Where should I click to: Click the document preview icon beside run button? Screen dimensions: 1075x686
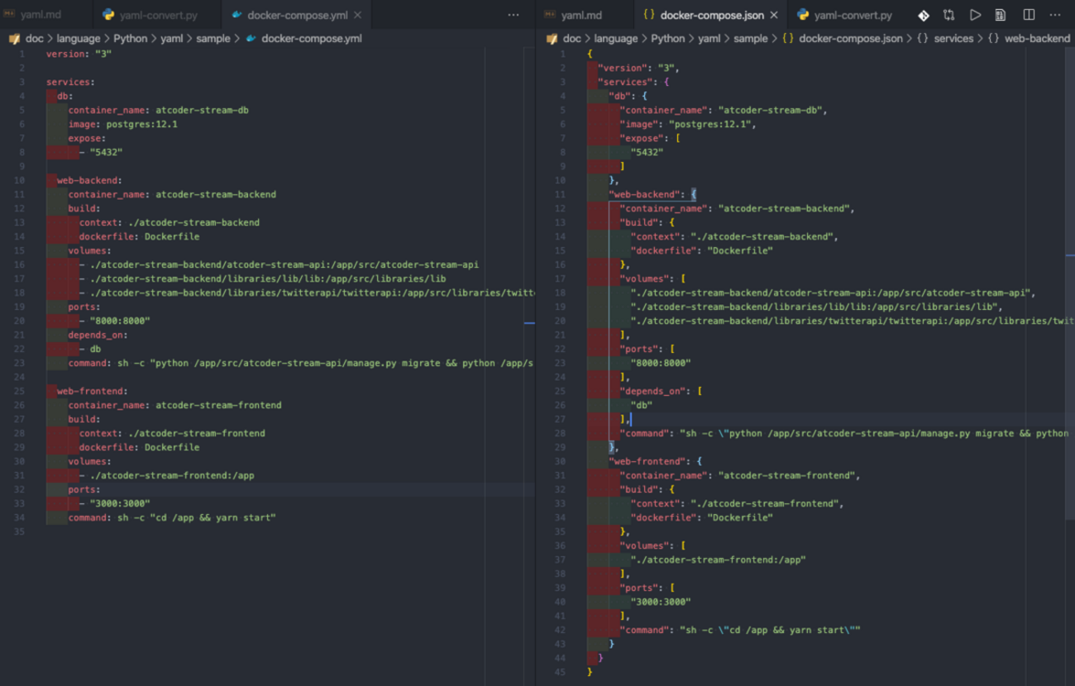(x=1001, y=15)
